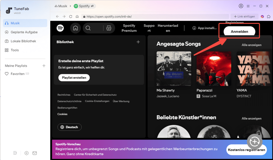Screen dimensions: 273x160
Task: Go back using the back arrow
Action: pyautogui.click(x=57, y=16)
